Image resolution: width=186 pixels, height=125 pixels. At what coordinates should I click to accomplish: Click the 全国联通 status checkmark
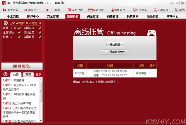(x=40, y=37)
